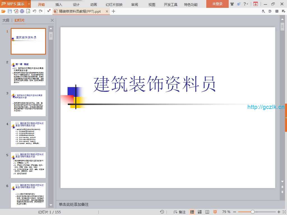Image resolution: width=287 pixels, height=215 pixels.
Task: Select slide 3 thumbnail in panel
Action: click(x=28, y=103)
